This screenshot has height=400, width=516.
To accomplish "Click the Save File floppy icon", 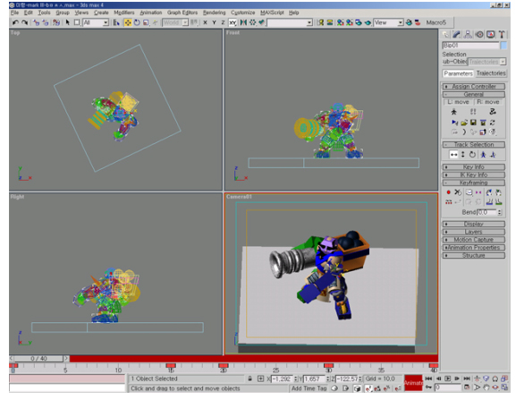I will (x=473, y=123).
